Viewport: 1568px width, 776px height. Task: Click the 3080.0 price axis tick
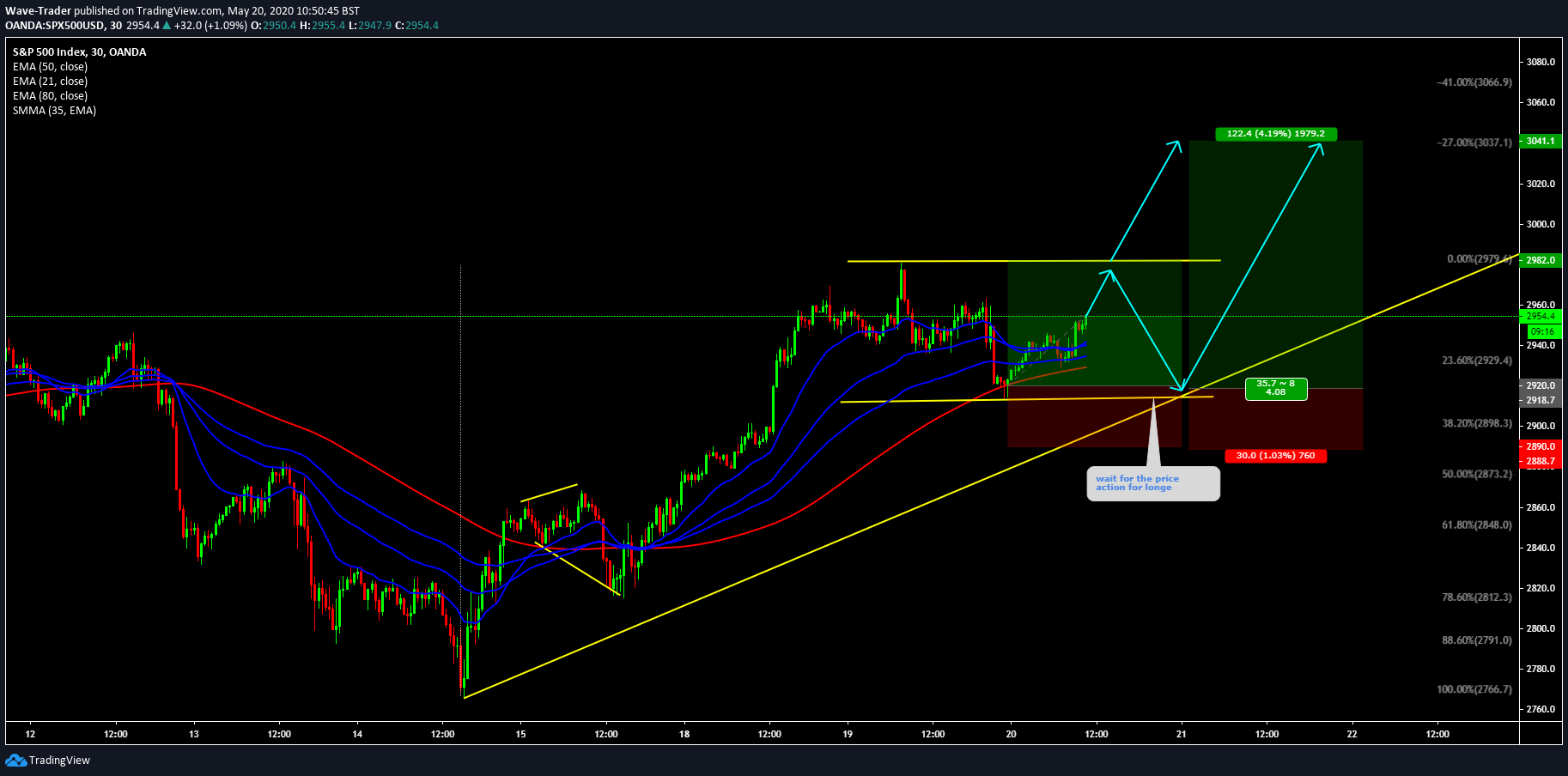pyautogui.click(x=1541, y=62)
